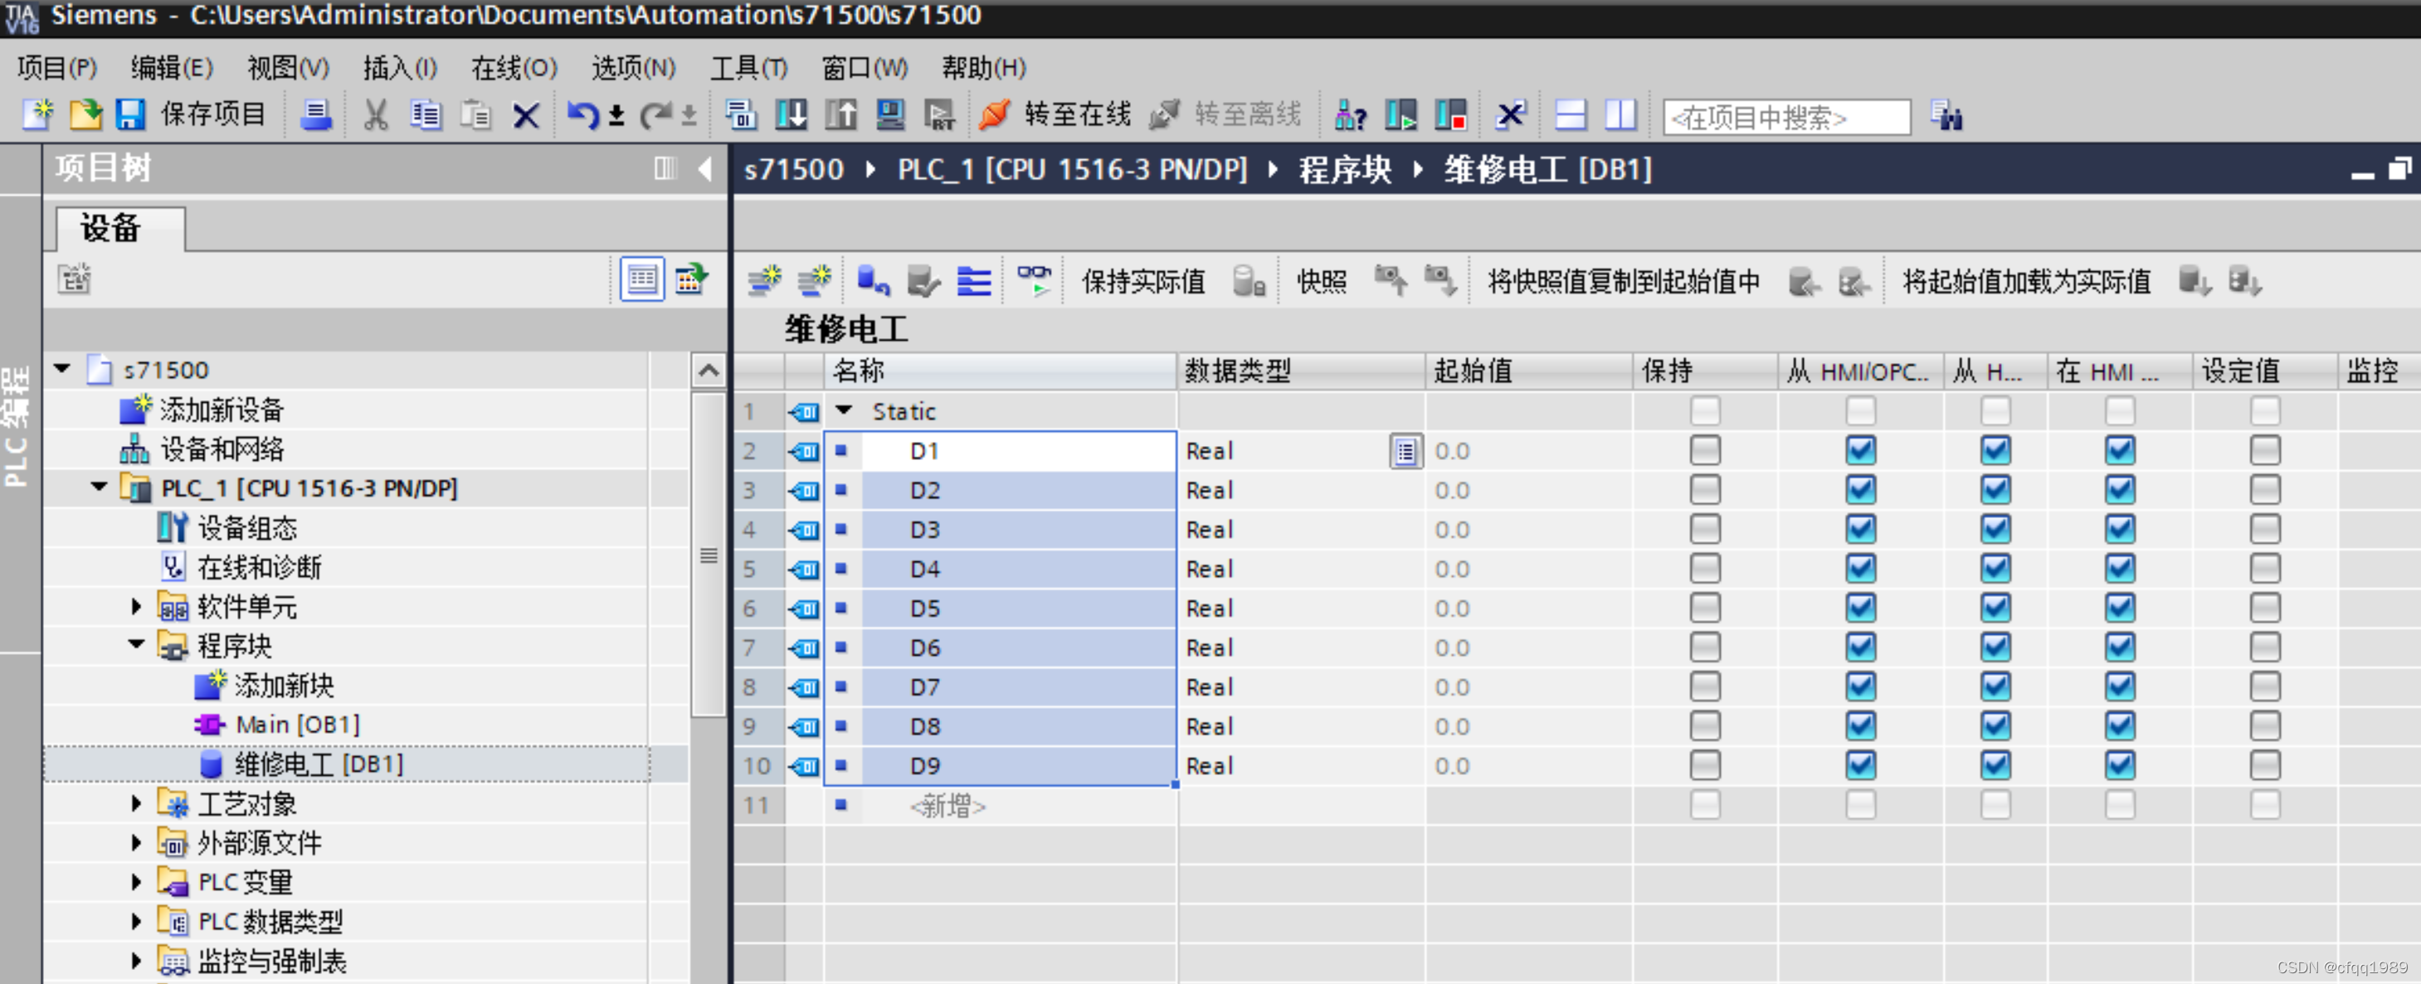Open the 工具(T) menu
Image resolution: width=2421 pixels, height=984 pixels.
tap(748, 68)
